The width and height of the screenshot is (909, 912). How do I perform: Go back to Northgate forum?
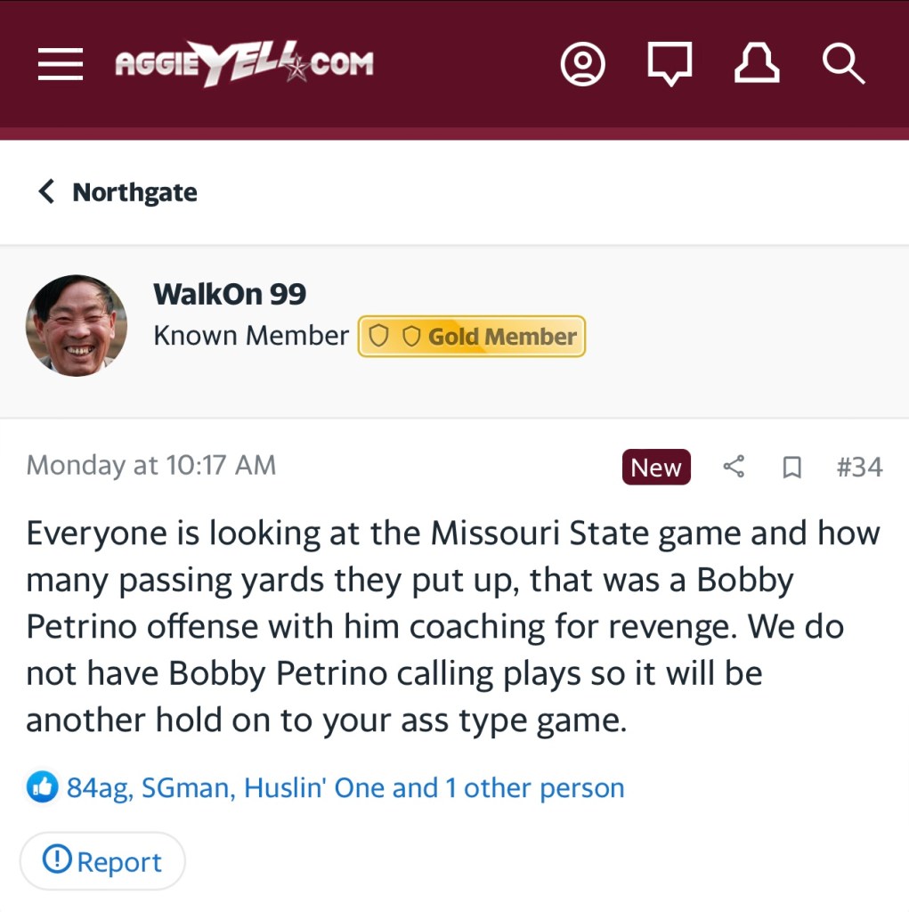click(x=118, y=192)
